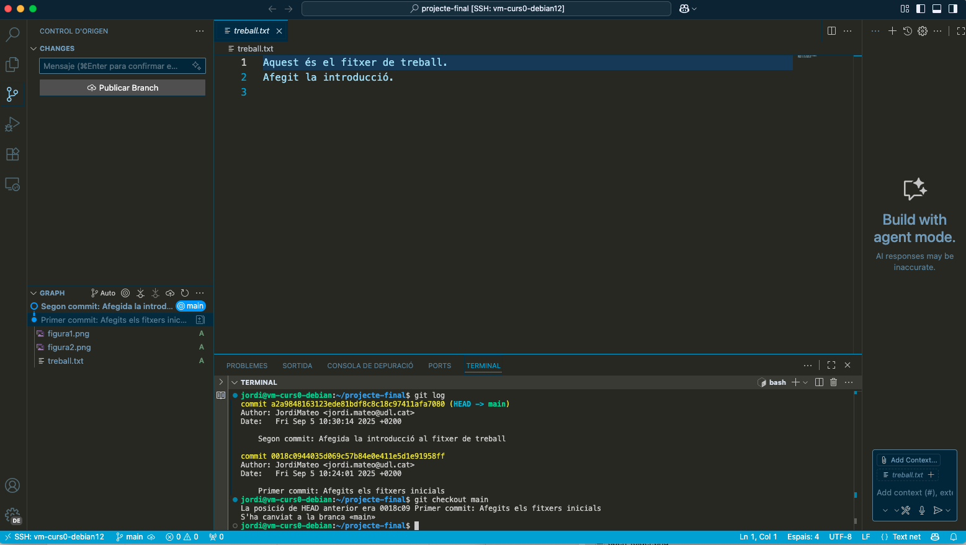The image size is (966, 545).
Task: Open changes icon on Primer commit row
Action: 200,320
